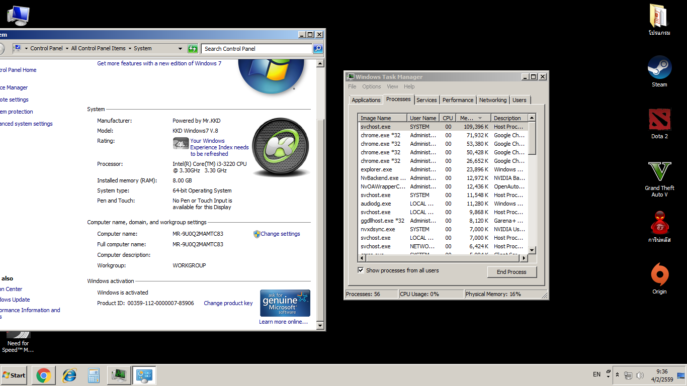
Task: Click the Change product key link
Action: [x=228, y=303]
